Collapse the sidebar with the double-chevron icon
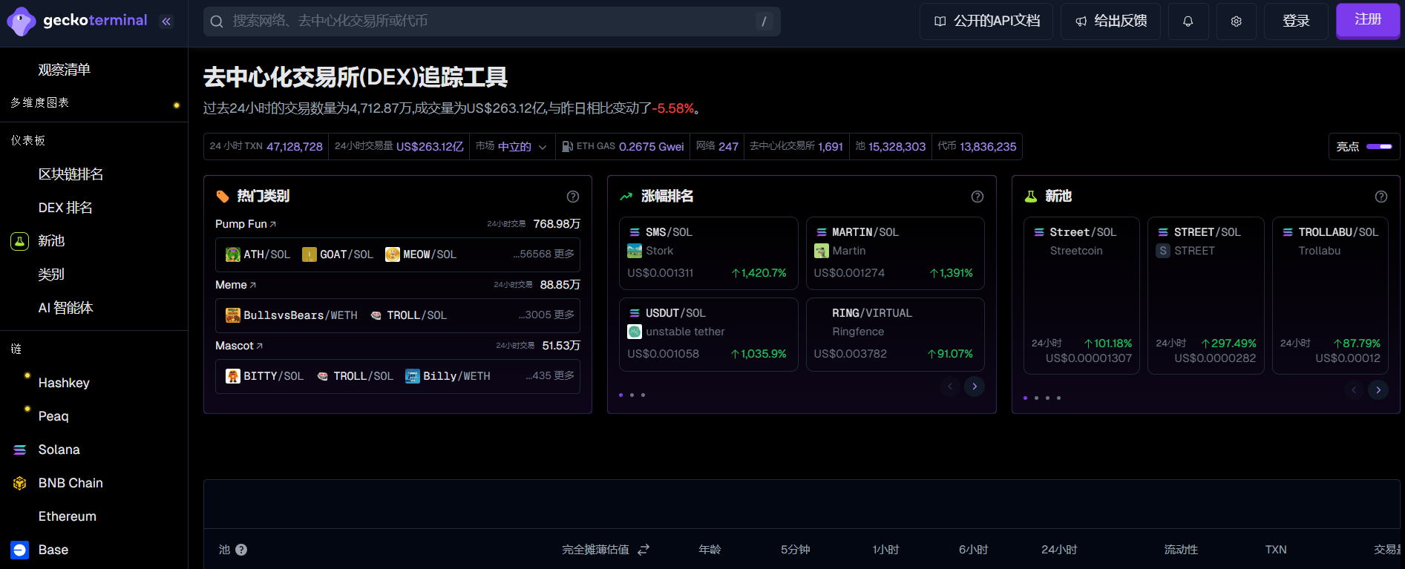The image size is (1405, 569). click(166, 22)
